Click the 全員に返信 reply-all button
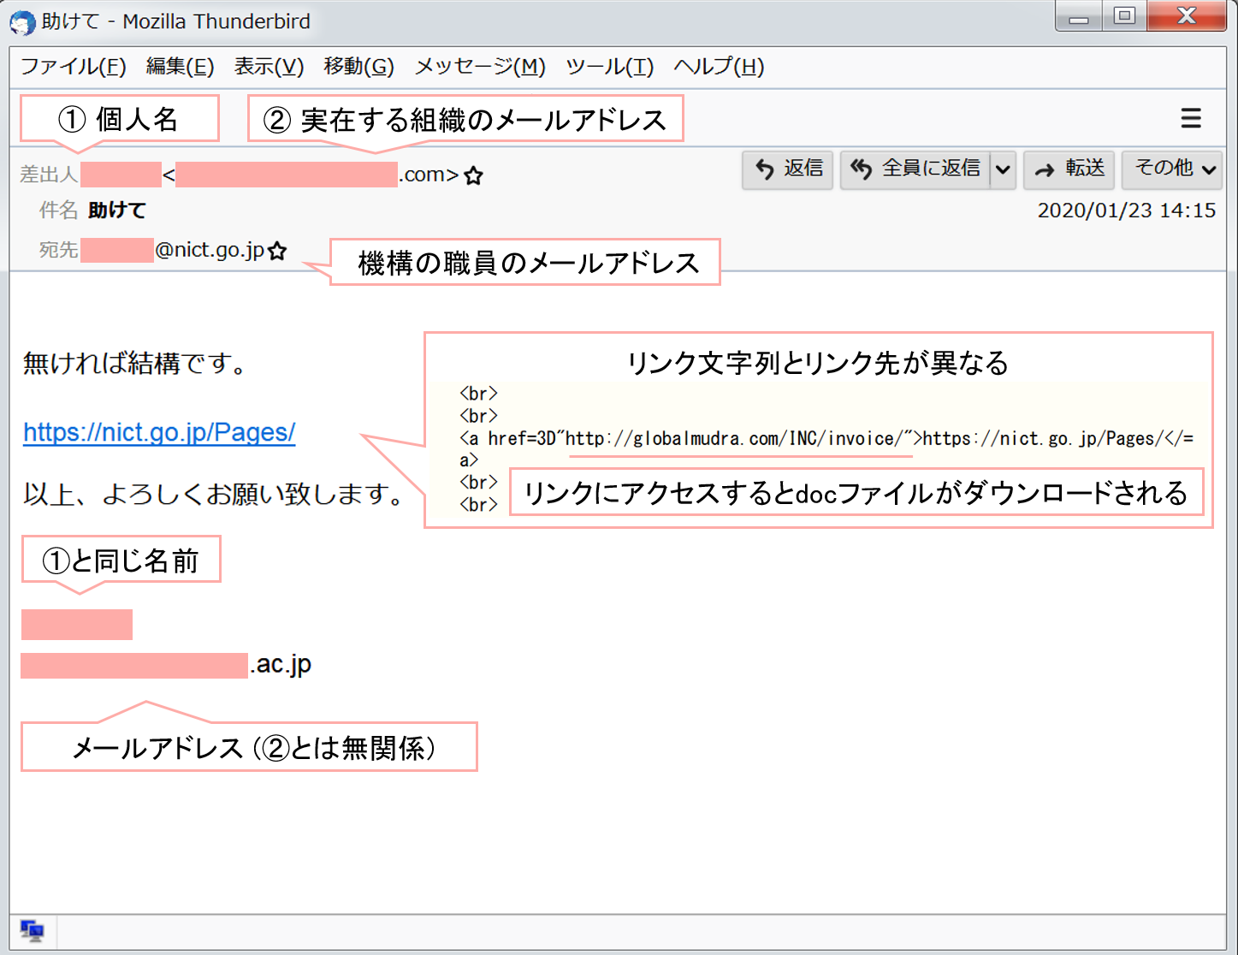This screenshot has width=1238, height=955. 915,169
